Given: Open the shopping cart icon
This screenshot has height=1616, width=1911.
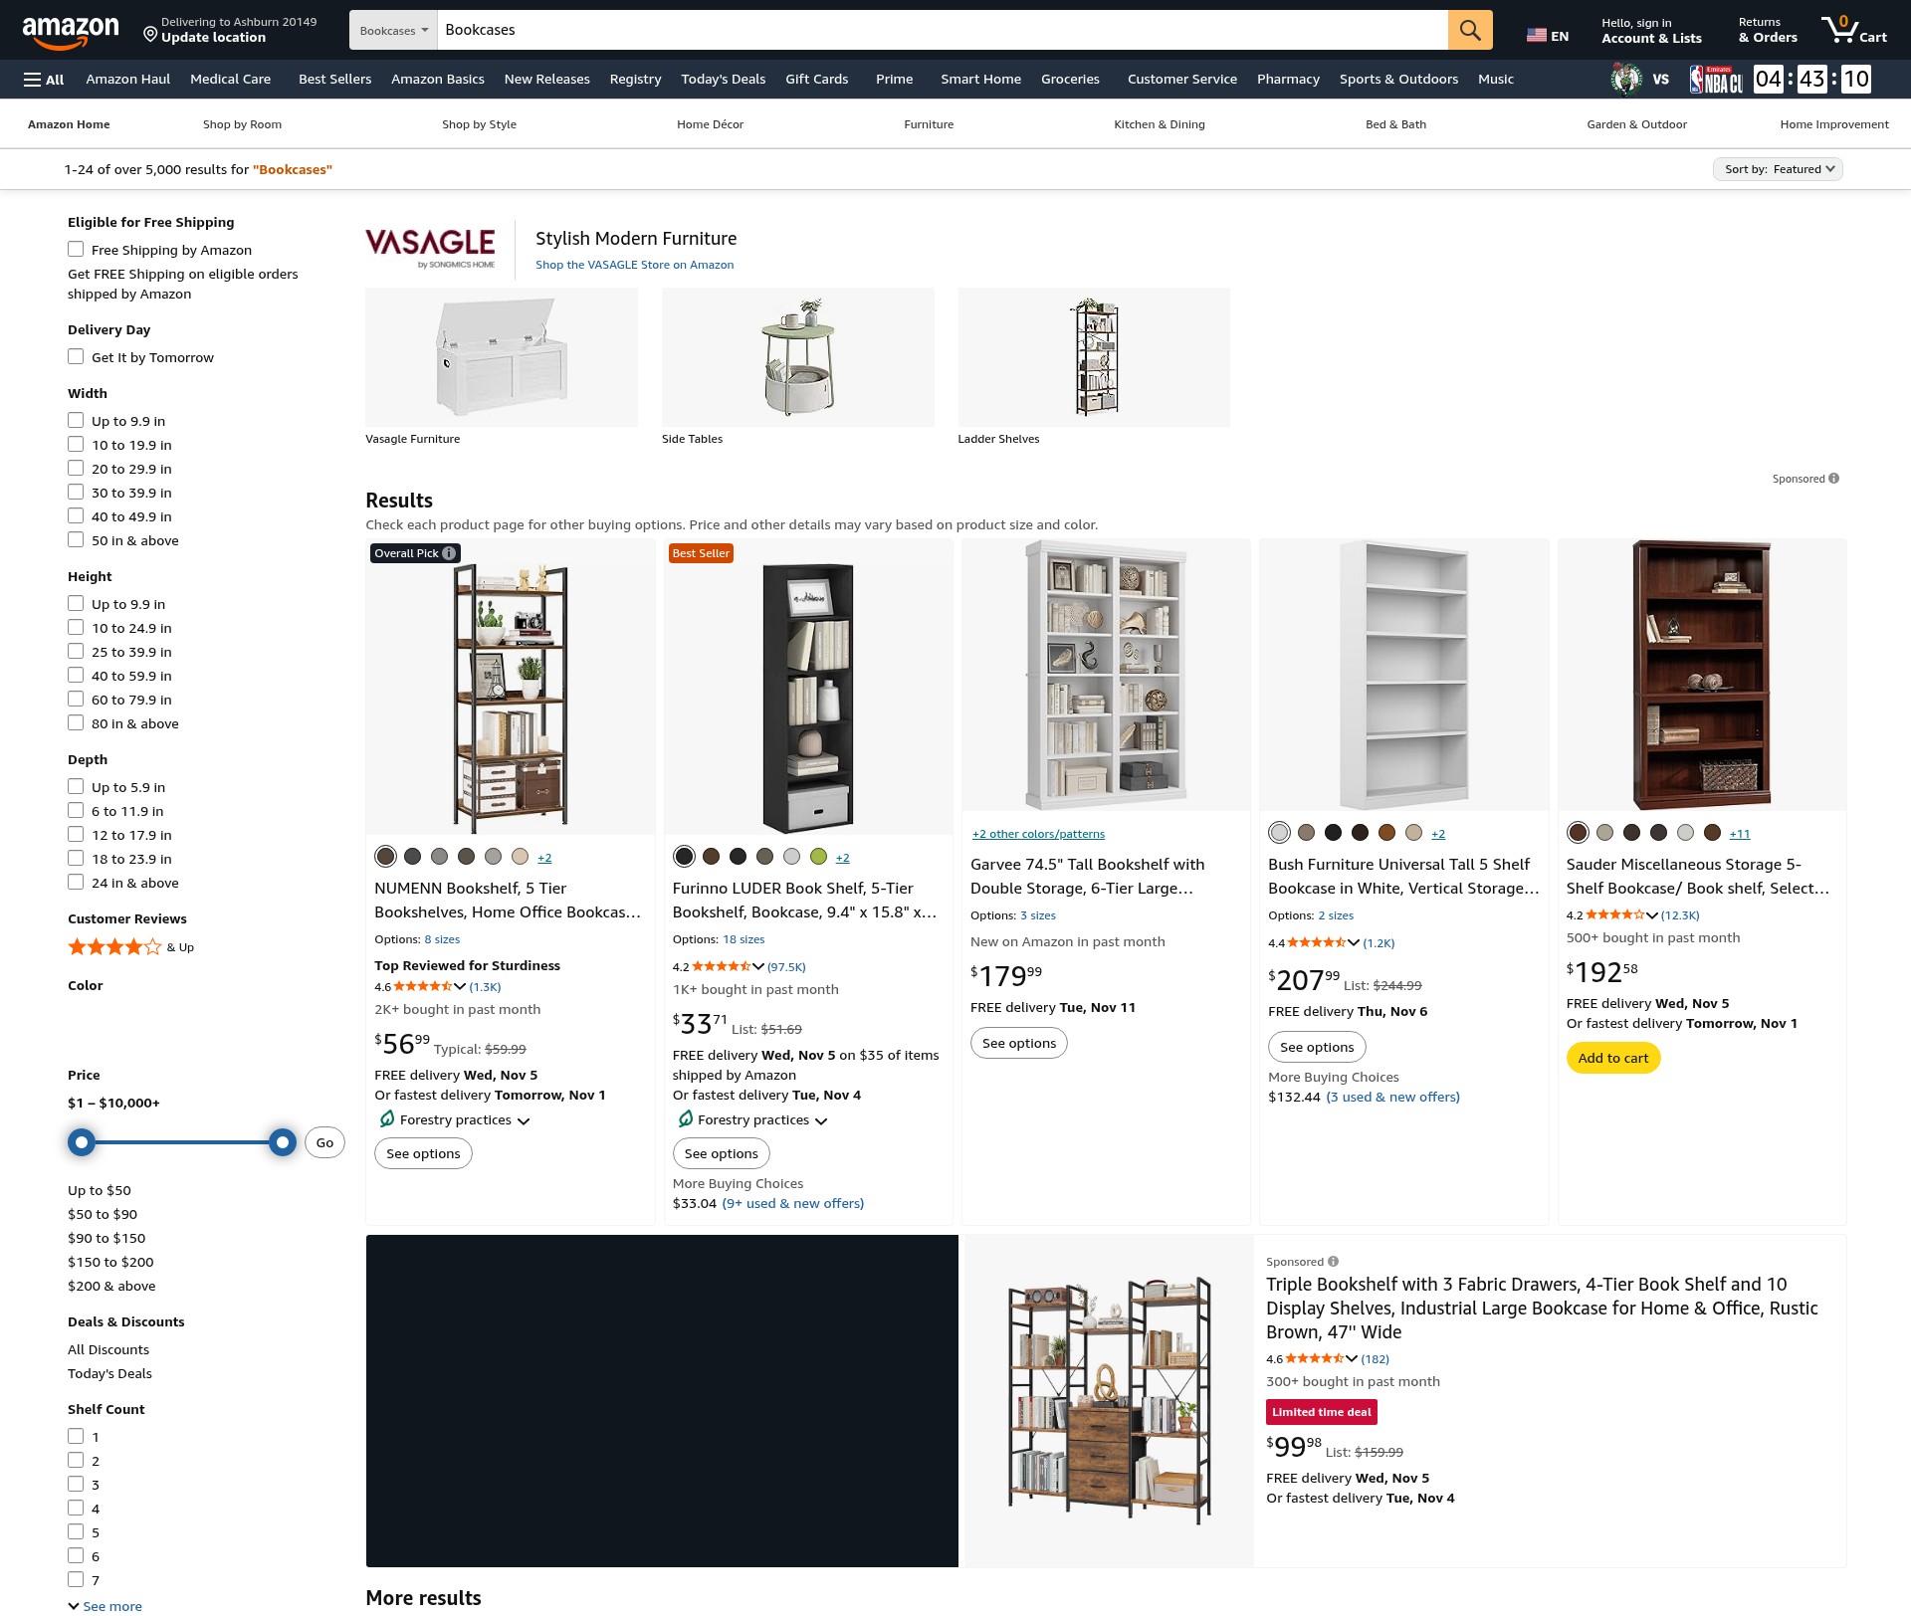Looking at the screenshot, I should 1853,30.
